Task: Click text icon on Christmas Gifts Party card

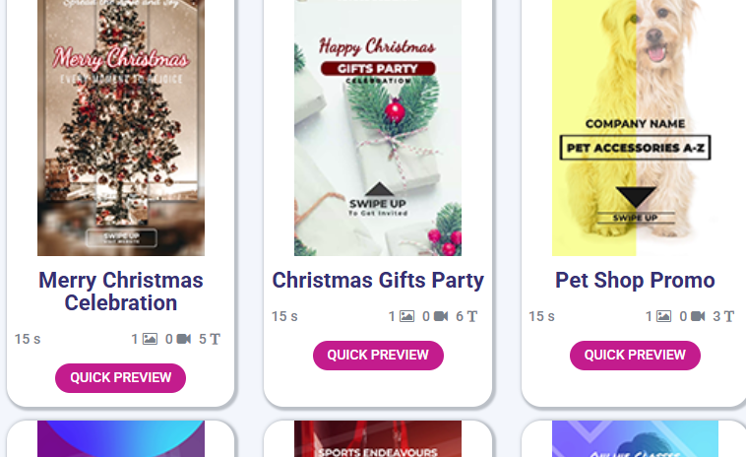Action: pyautogui.click(x=472, y=316)
